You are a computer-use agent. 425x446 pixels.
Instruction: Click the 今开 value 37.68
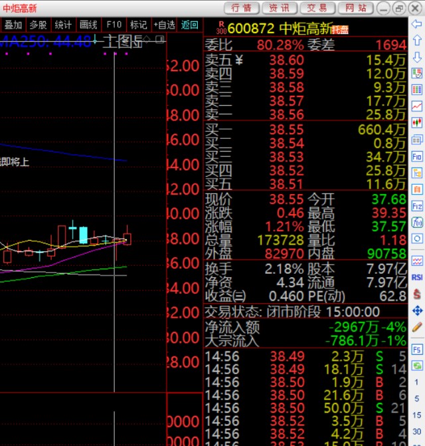[389, 199]
